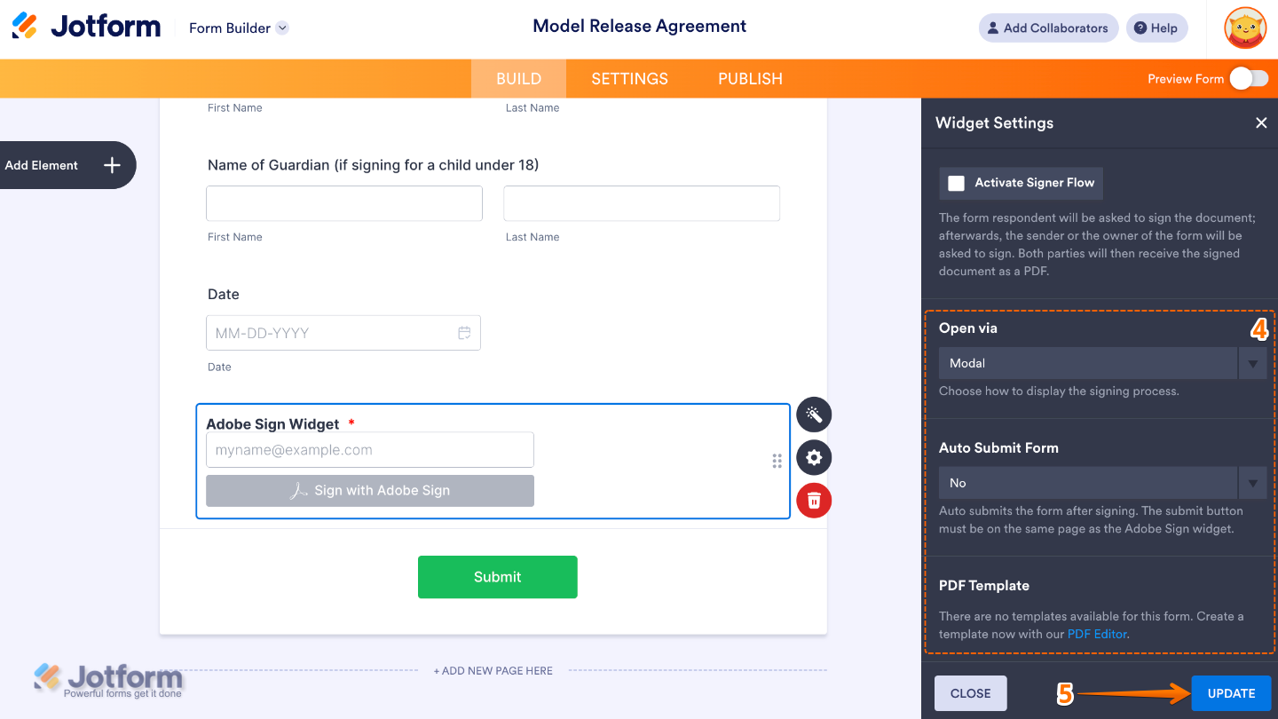Switch to the SETTINGS tab

click(x=629, y=78)
